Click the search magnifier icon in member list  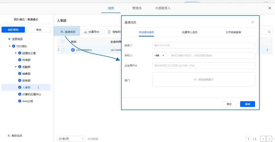(x=269, y=32)
